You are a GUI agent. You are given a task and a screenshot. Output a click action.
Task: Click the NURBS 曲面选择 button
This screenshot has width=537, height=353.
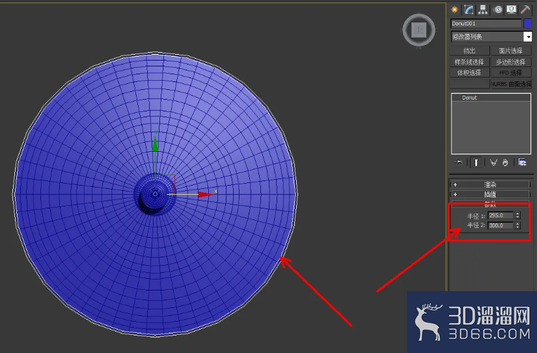(x=510, y=83)
